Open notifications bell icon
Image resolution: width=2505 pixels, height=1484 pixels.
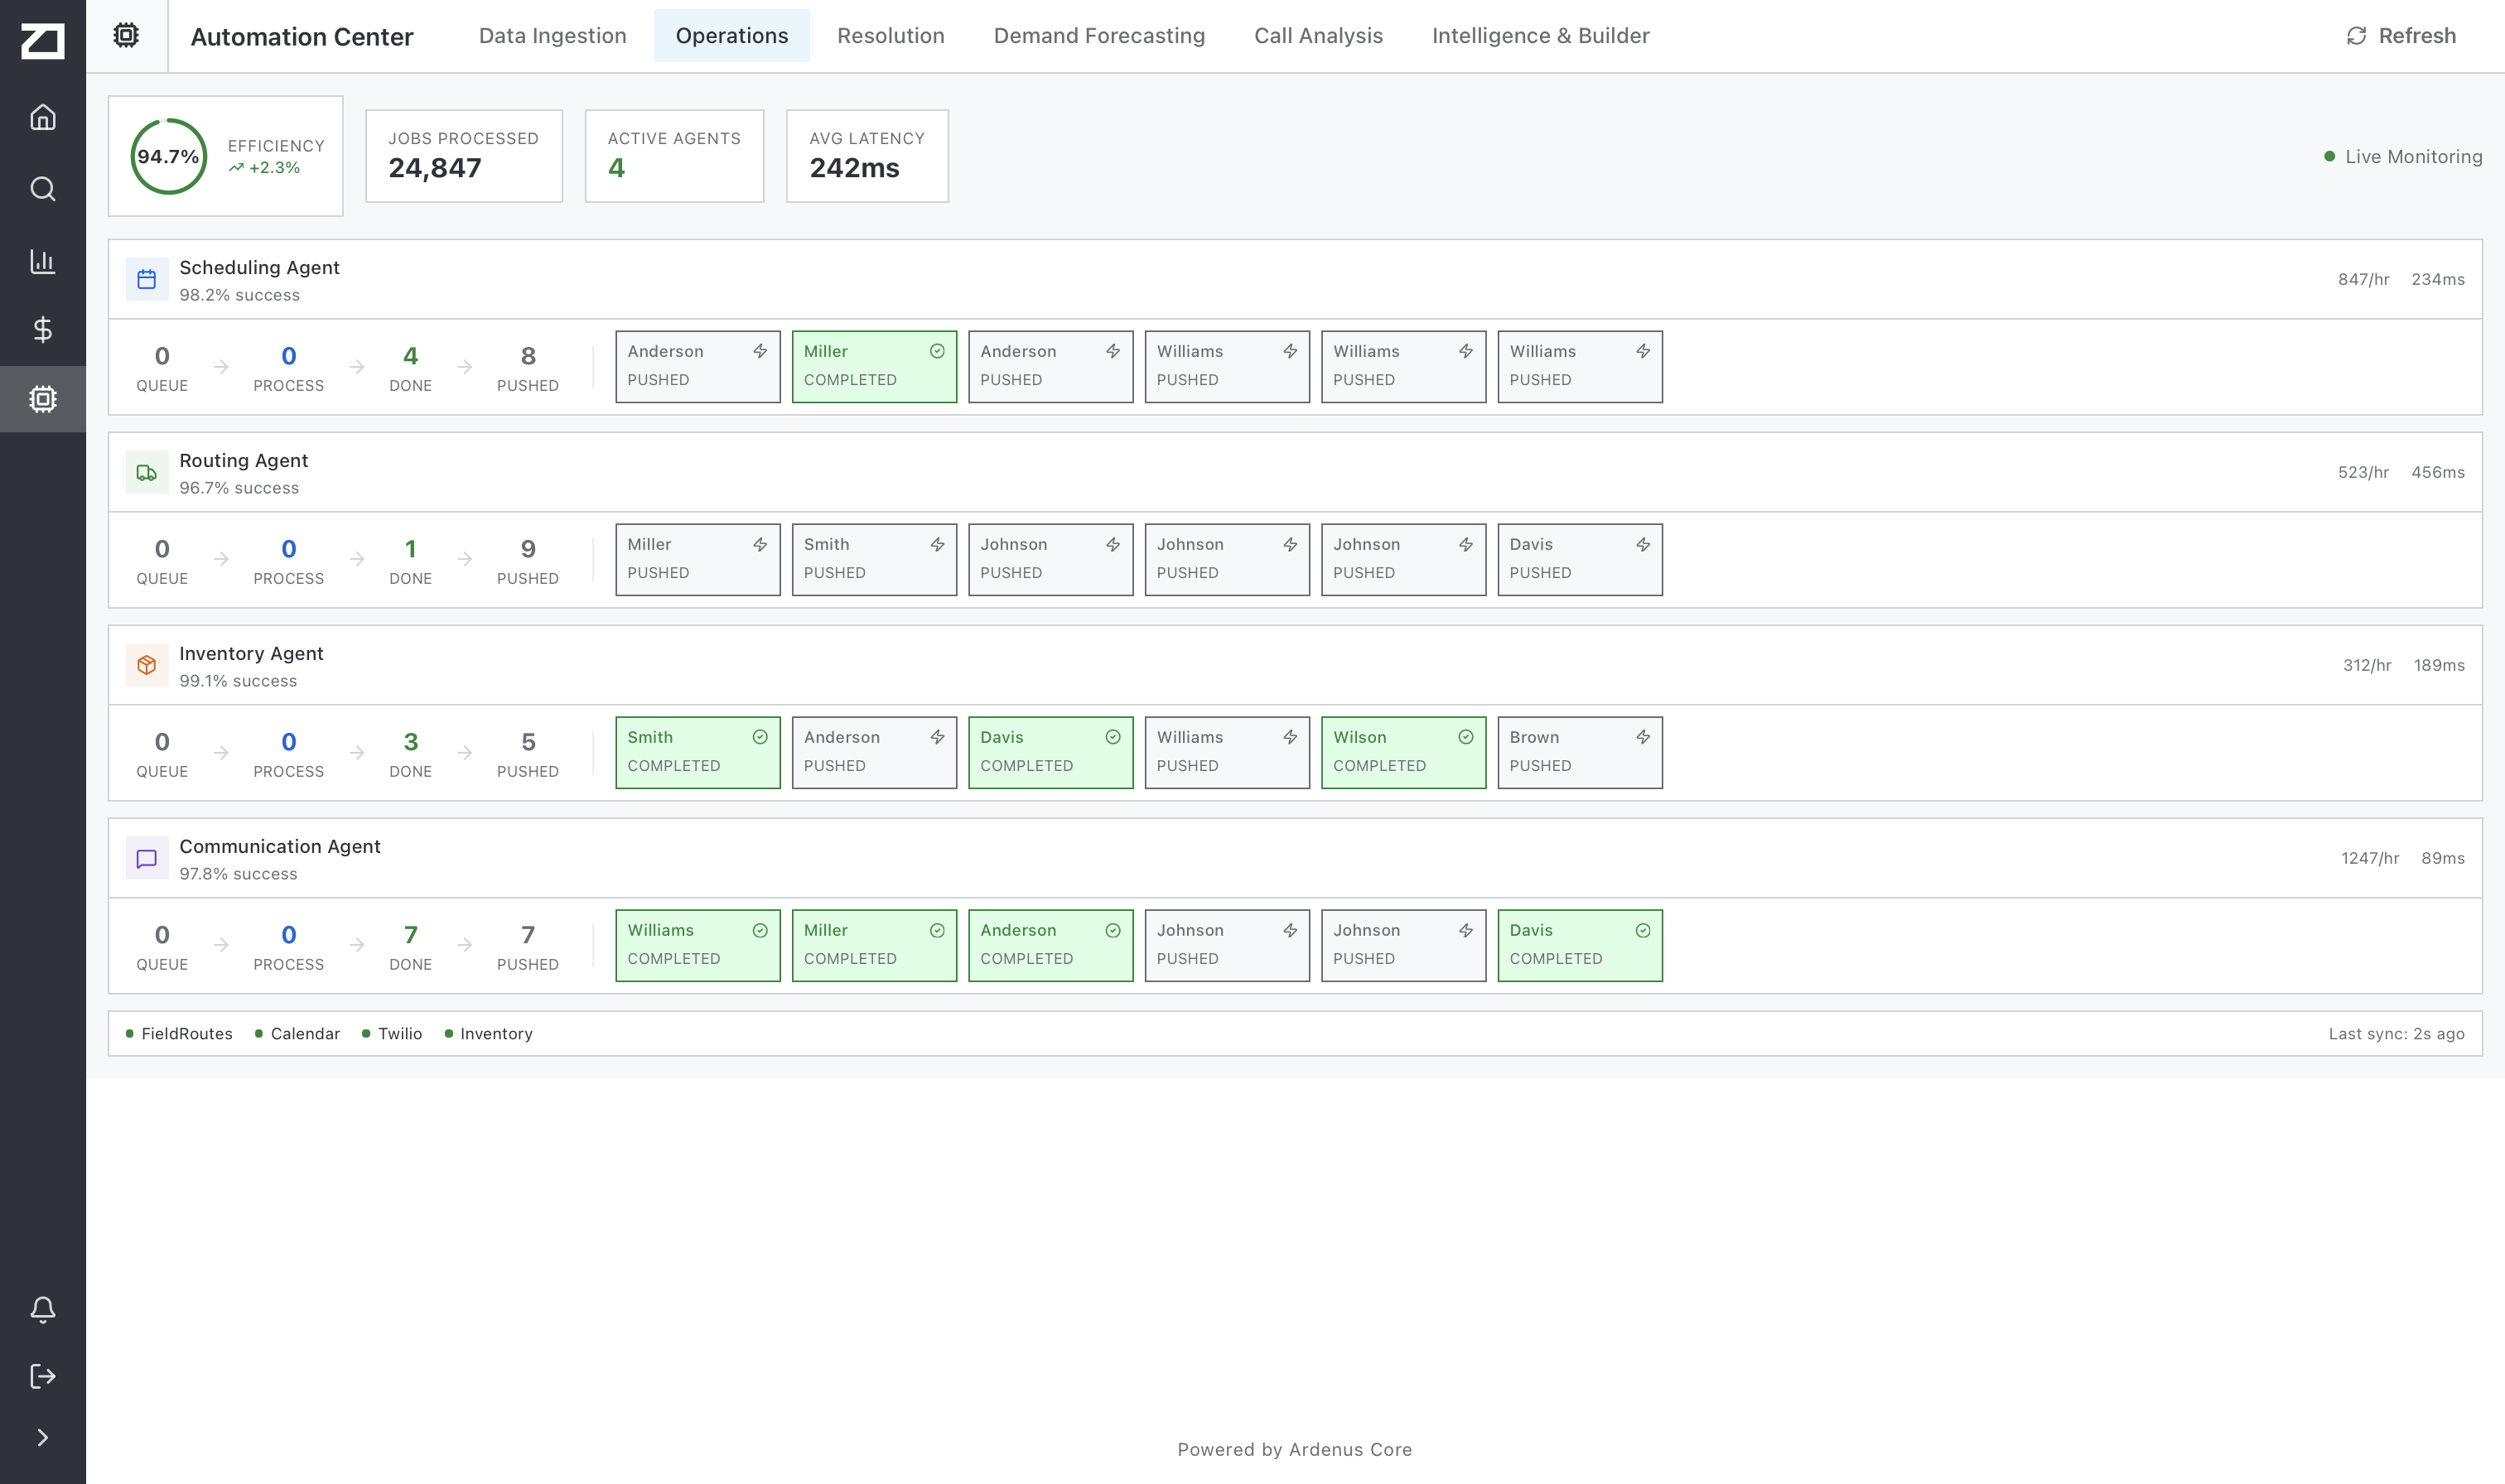[43, 1309]
